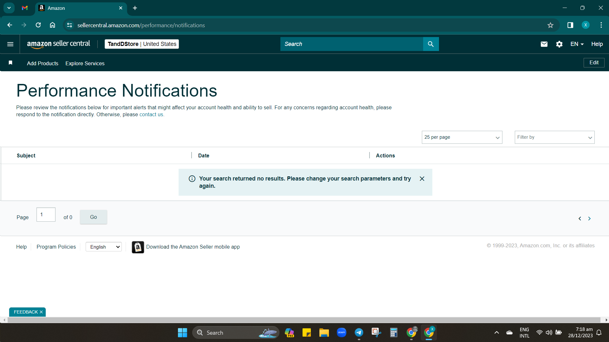Screen dimensions: 609x342
Task: Open Zoom from the taskbar
Action: click(341, 332)
